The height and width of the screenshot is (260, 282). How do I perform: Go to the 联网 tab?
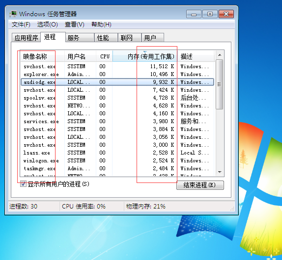click(x=130, y=38)
